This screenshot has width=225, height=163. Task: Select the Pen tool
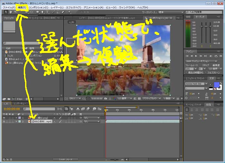click(42, 12)
